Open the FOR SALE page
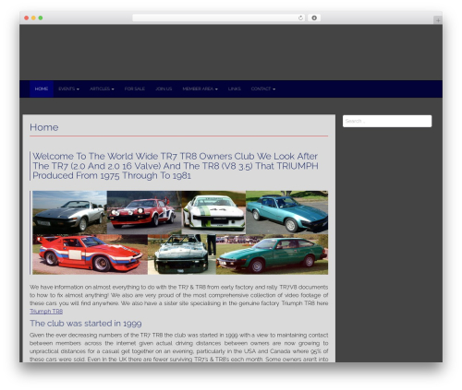This screenshot has height=390, width=462. coord(135,89)
